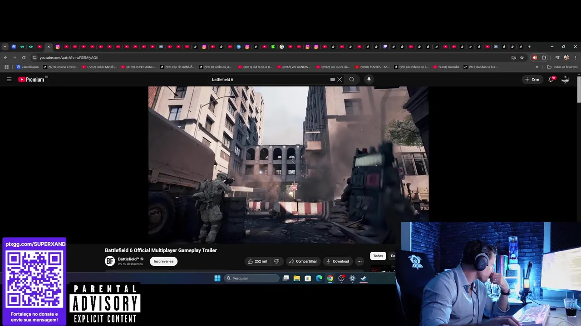Launch Microsoft Edge from taskbar
The image size is (581, 326).
pos(319,278)
